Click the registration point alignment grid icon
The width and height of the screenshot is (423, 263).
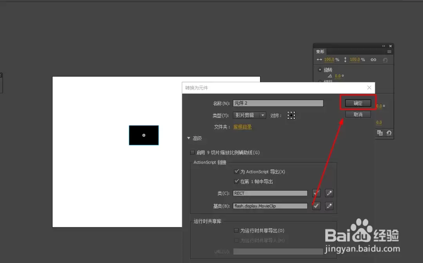click(291, 115)
